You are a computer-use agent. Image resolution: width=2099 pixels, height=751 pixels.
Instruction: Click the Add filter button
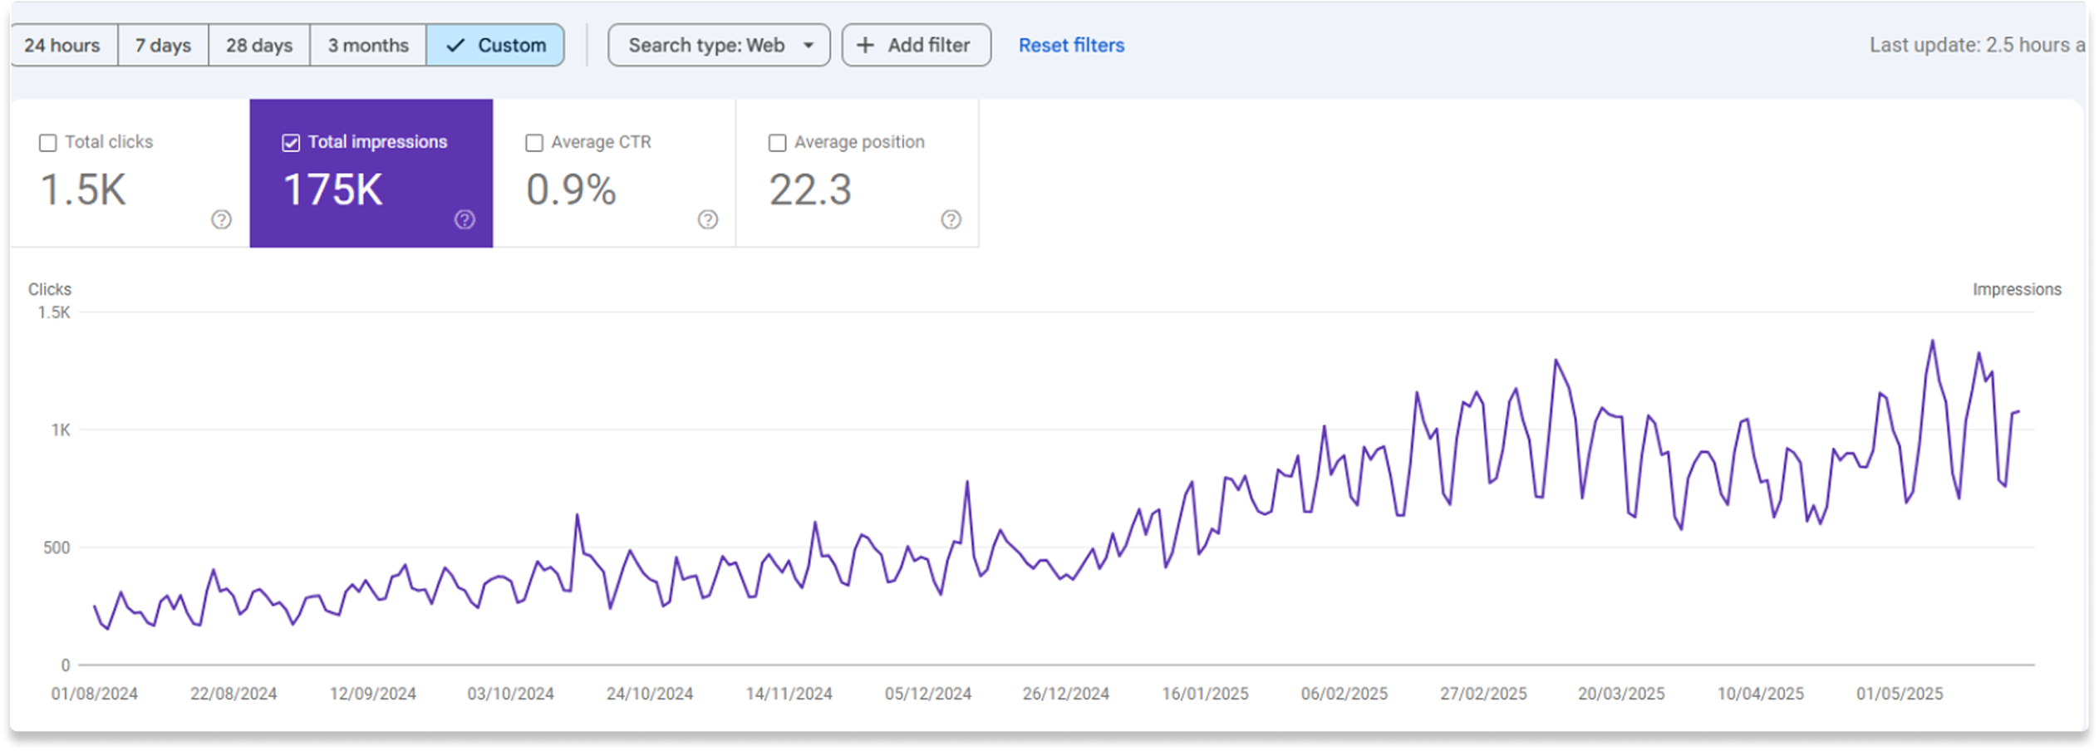coord(915,45)
